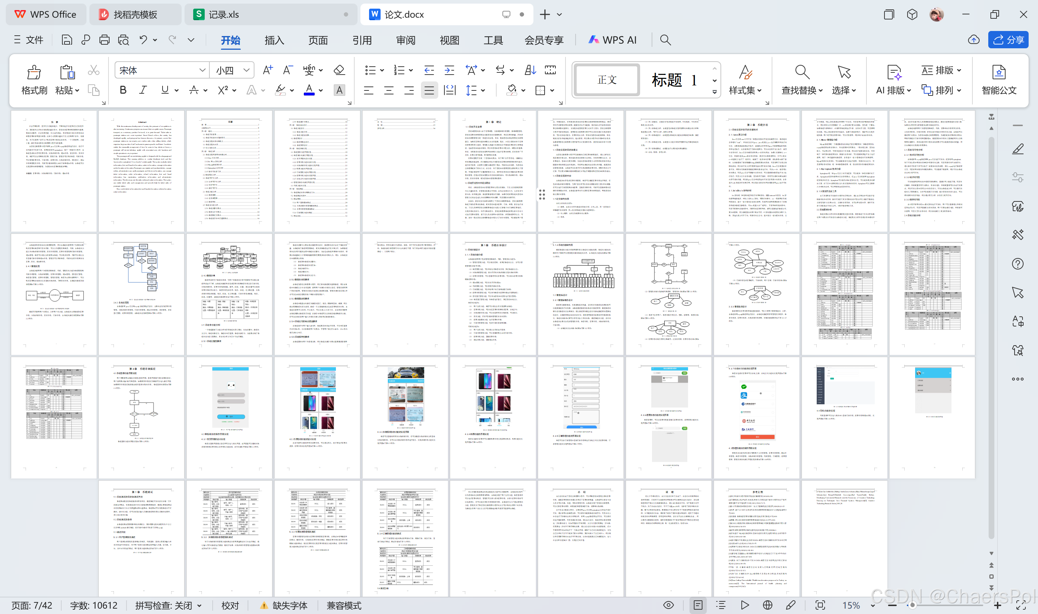Click the 分享 share button
The width and height of the screenshot is (1038, 614).
coord(1008,40)
